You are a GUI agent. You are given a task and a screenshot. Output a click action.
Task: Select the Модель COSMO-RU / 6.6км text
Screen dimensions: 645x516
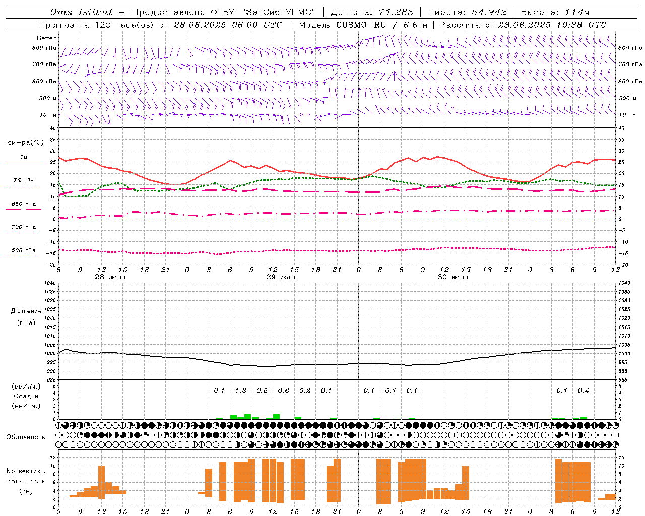[363, 25]
